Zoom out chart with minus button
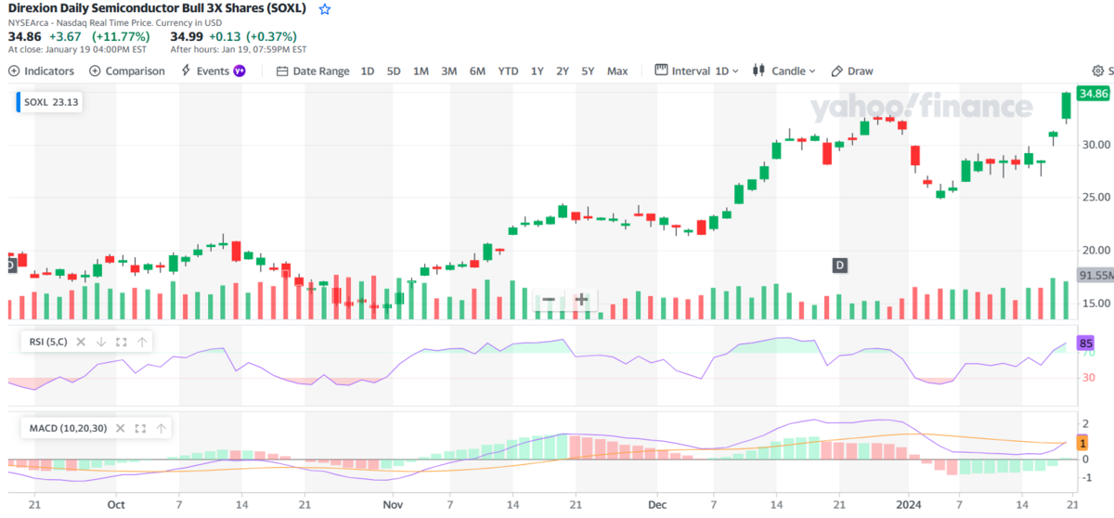 coord(549,300)
